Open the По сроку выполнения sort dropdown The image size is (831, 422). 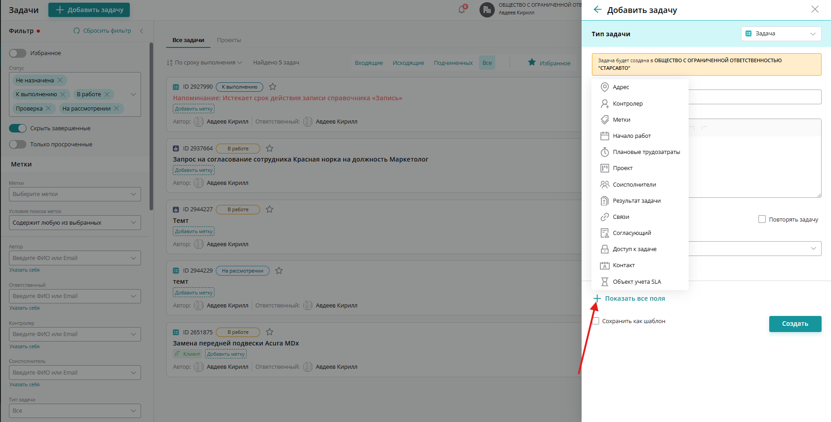[x=205, y=63]
